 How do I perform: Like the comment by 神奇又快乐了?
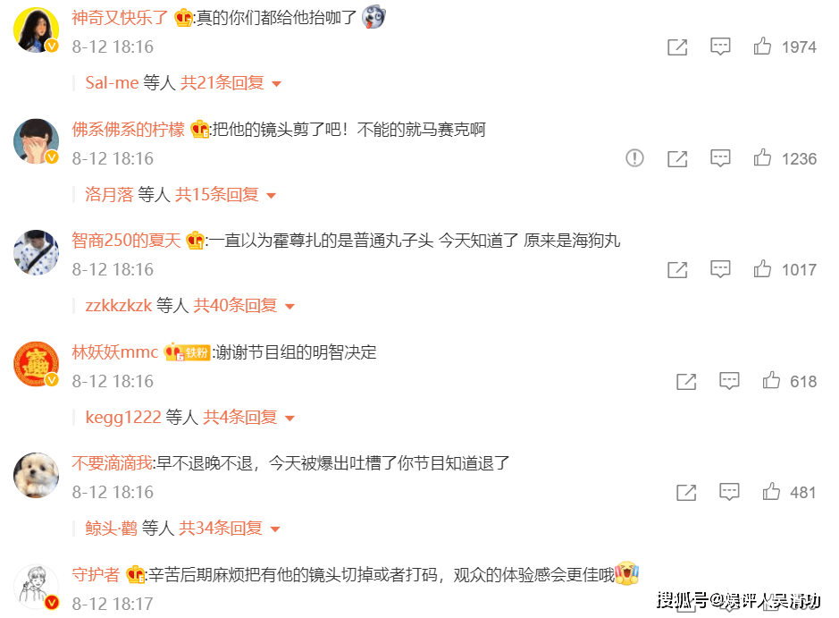[x=762, y=47]
